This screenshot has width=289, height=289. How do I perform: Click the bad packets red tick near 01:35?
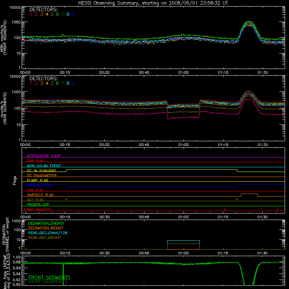coord(277,210)
